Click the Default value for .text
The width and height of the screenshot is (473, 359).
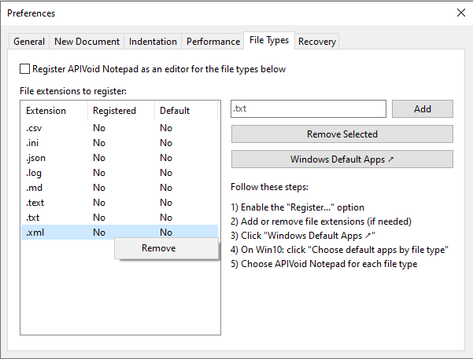[166, 203]
